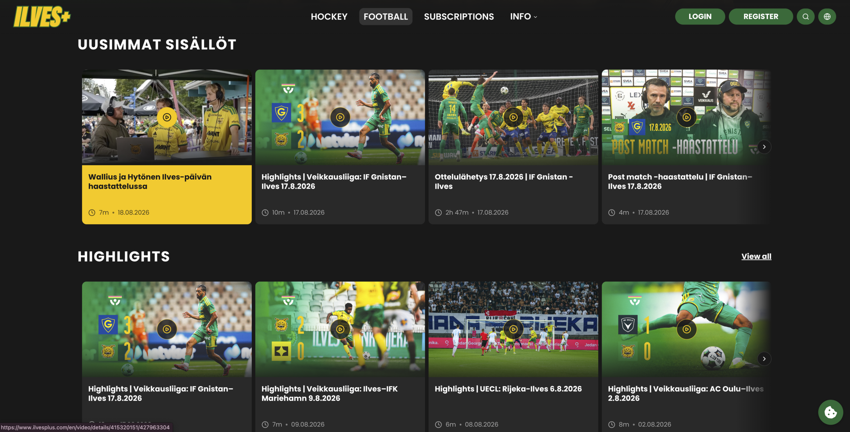The height and width of the screenshot is (432, 850).
Task: Play the Wallius ja Hytönen video
Action: coord(167,117)
